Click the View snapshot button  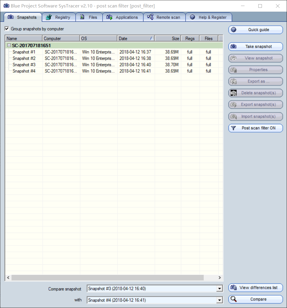click(256, 58)
